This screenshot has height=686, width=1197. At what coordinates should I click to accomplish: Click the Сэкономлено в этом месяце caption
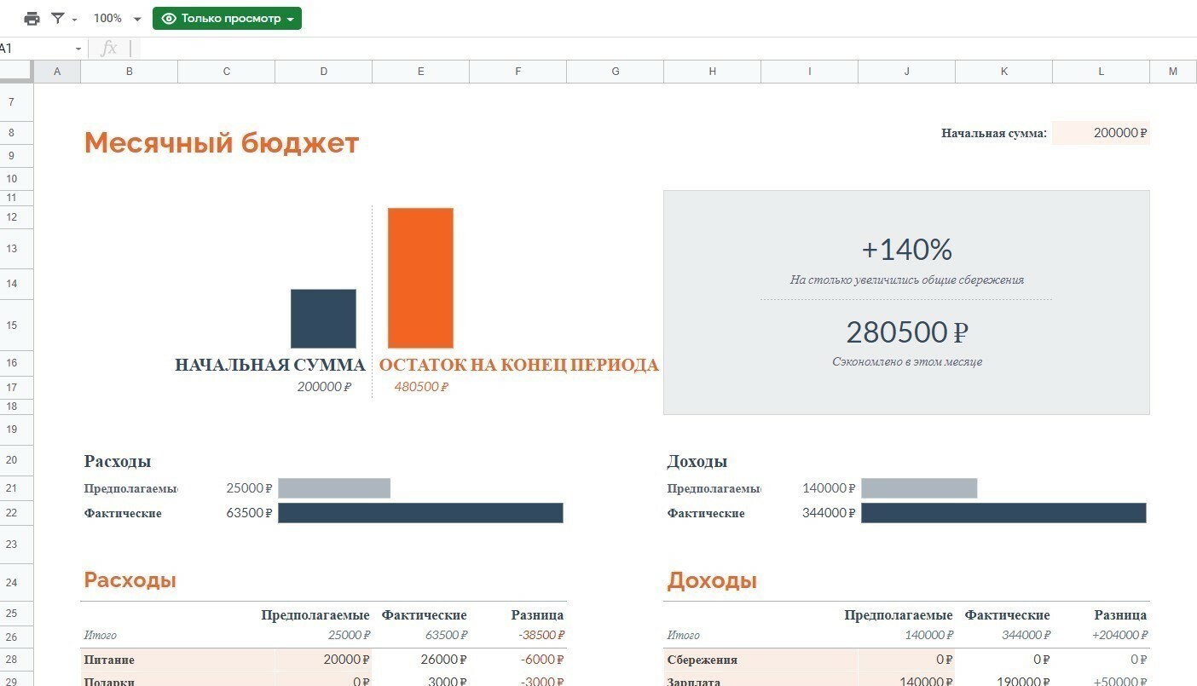tap(907, 361)
